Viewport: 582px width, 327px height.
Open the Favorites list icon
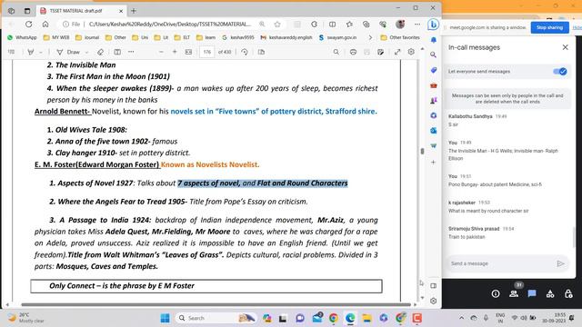[x=349, y=25]
